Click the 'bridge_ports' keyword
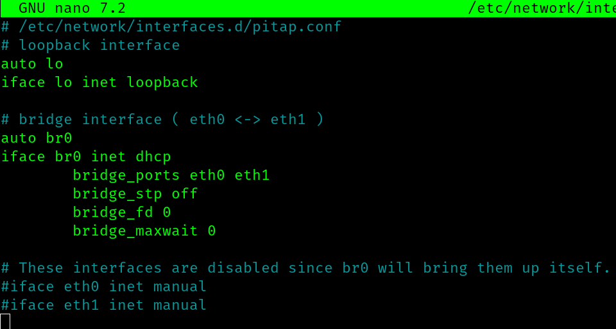This screenshot has width=616, height=329. (126, 175)
